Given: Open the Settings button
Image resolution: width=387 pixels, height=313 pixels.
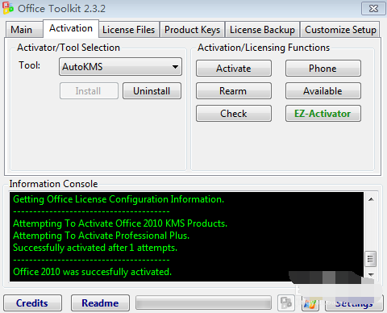Looking at the screenshot, I should [354, 303].
